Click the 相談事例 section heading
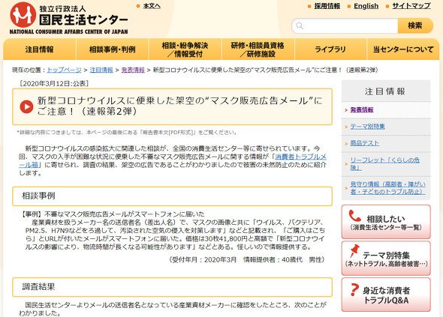 pyautogui.click(x=38, y=196)
